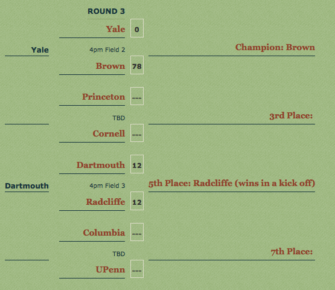335x290 pixels.
Task: Click the bold Dartmouth label on left
Action: coord(27,185)
